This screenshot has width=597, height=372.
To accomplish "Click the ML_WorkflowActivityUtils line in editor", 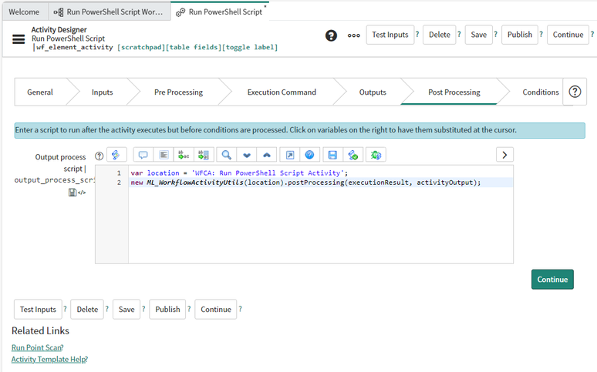I will pos(321,183).
